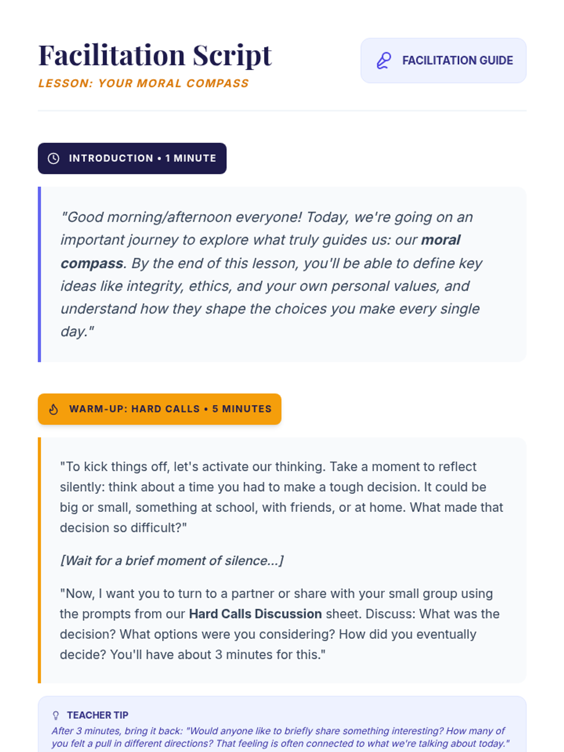Click the Lesson: Your Moral Compass subtitle
Screen dimensions: 564x752
[143, 83]
